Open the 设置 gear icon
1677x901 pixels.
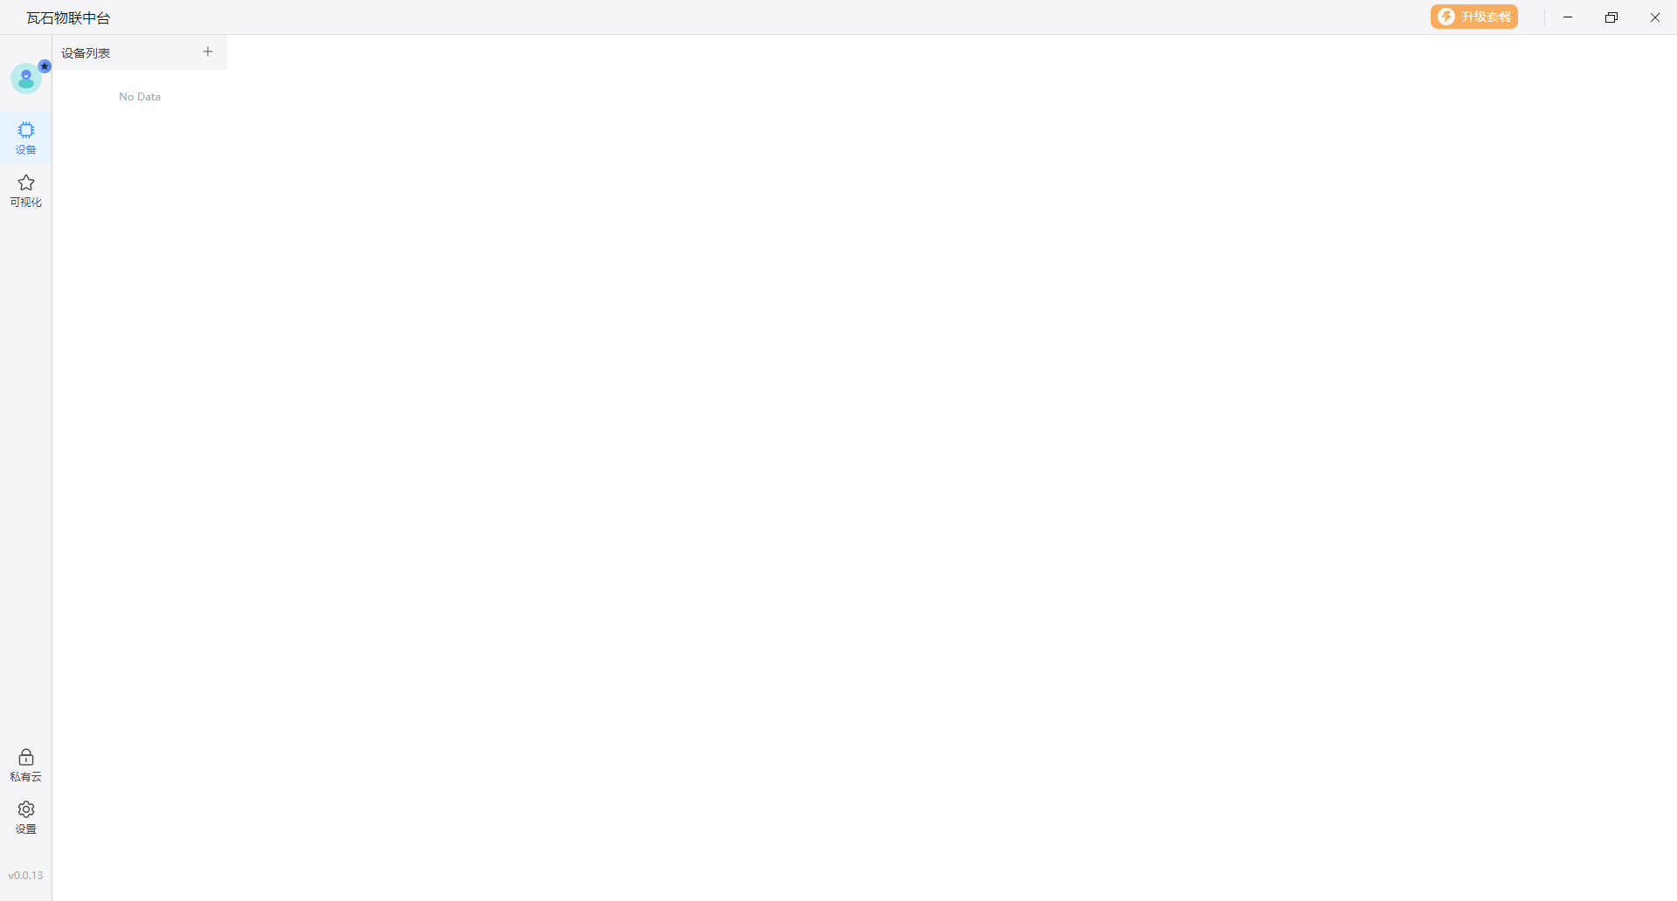(x=26, y=809)
